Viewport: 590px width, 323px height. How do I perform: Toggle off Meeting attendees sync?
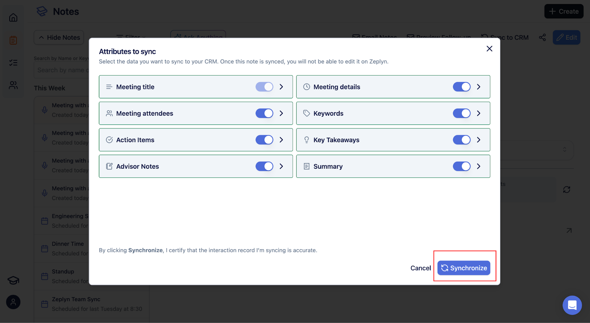point(264,113)
